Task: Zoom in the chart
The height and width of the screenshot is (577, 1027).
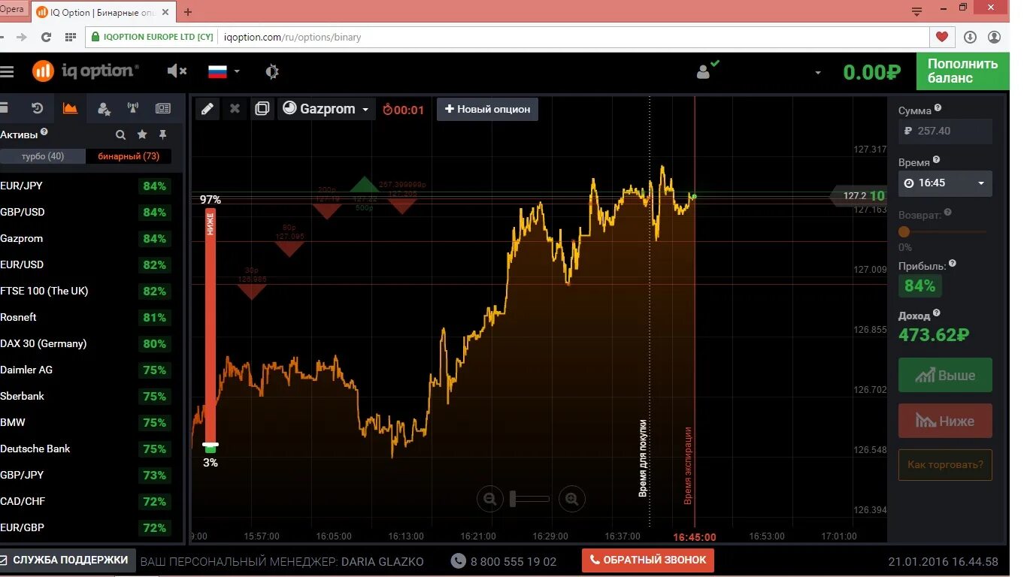Action: [572, 498]
